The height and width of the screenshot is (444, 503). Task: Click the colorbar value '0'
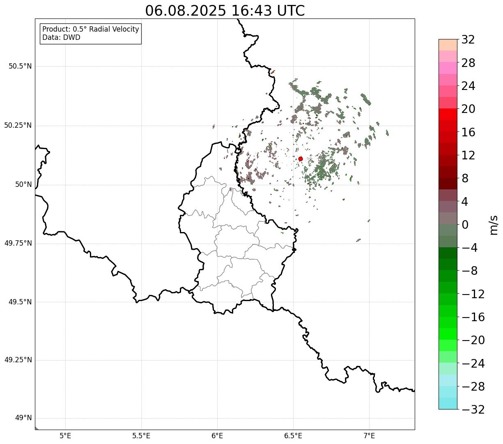465,225
